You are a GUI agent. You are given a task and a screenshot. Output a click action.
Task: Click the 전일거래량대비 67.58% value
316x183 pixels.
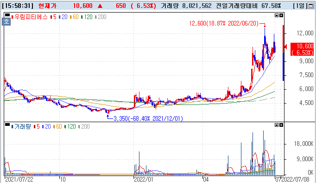click(x=248, y=6)
